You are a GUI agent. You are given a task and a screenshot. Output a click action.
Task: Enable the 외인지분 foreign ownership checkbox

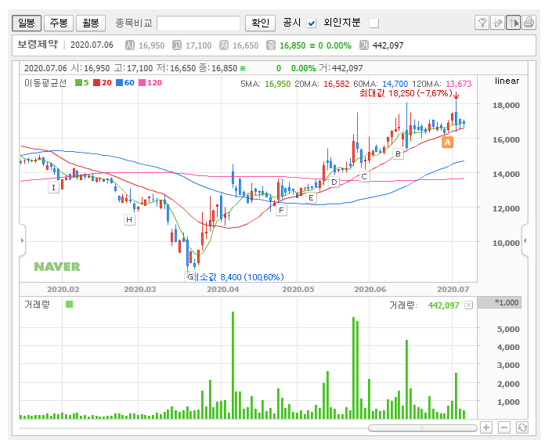[x=374, y=23]
